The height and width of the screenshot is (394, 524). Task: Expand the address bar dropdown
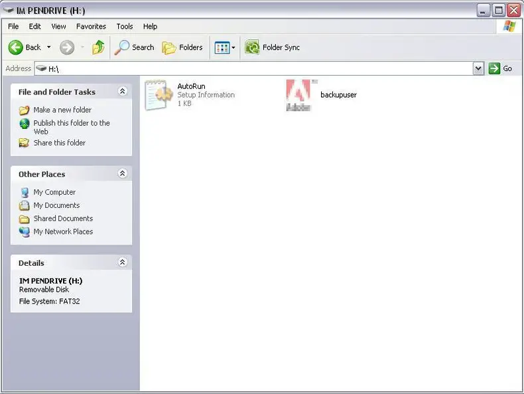(478, 68)
